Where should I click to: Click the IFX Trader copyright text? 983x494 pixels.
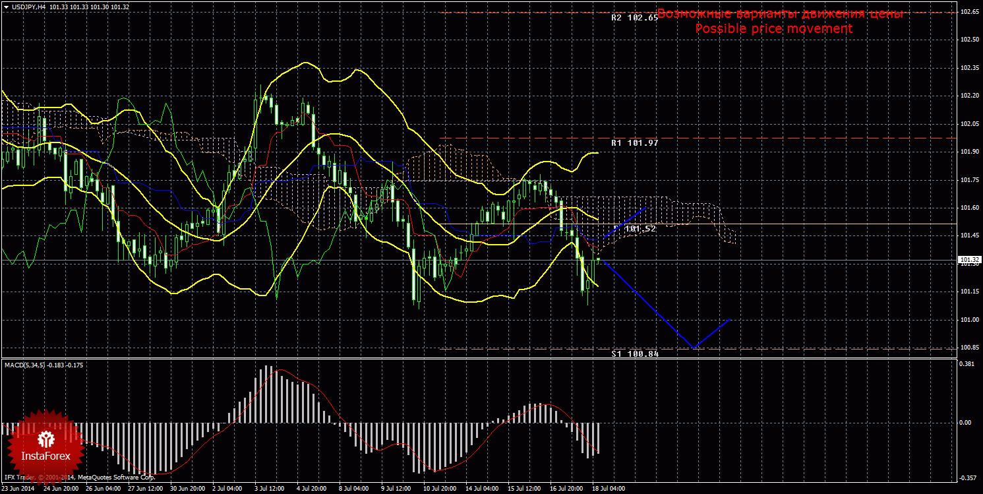(x=79, y=476)
